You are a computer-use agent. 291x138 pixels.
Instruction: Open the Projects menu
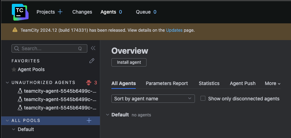[x=46, y=12]
